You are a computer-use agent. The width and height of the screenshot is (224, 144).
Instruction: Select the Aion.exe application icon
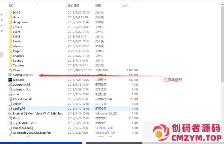point(10,80)
